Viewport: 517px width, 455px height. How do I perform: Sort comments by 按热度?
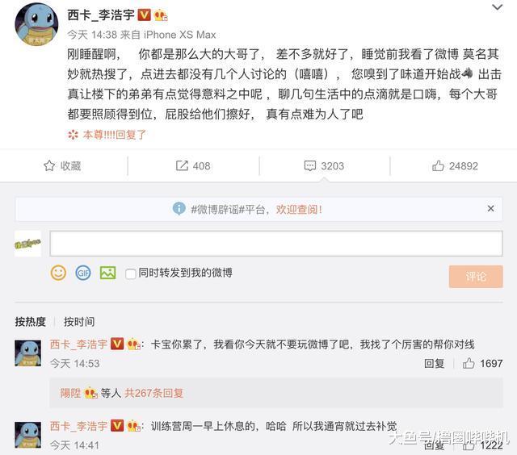(x=31, y=322)
